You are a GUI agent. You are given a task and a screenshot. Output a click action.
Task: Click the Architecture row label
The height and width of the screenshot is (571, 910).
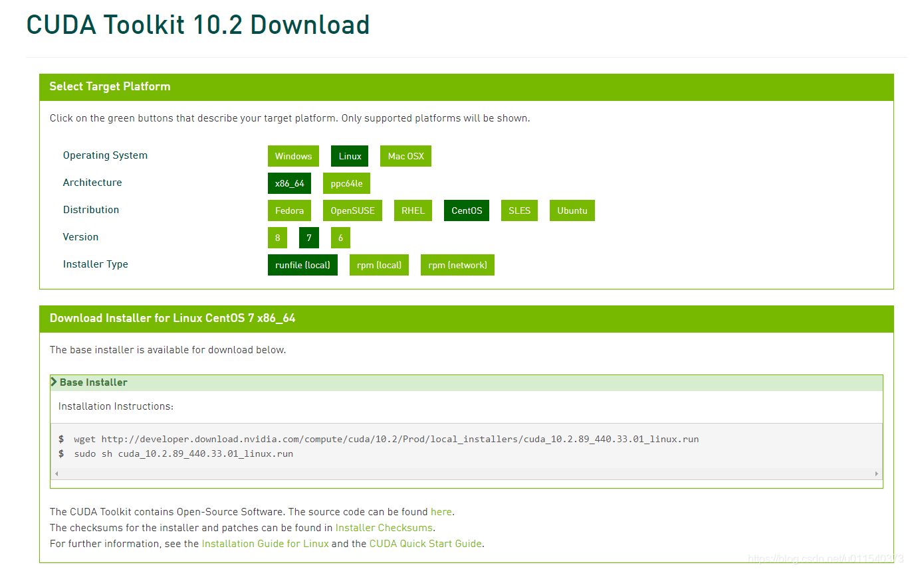92,183
